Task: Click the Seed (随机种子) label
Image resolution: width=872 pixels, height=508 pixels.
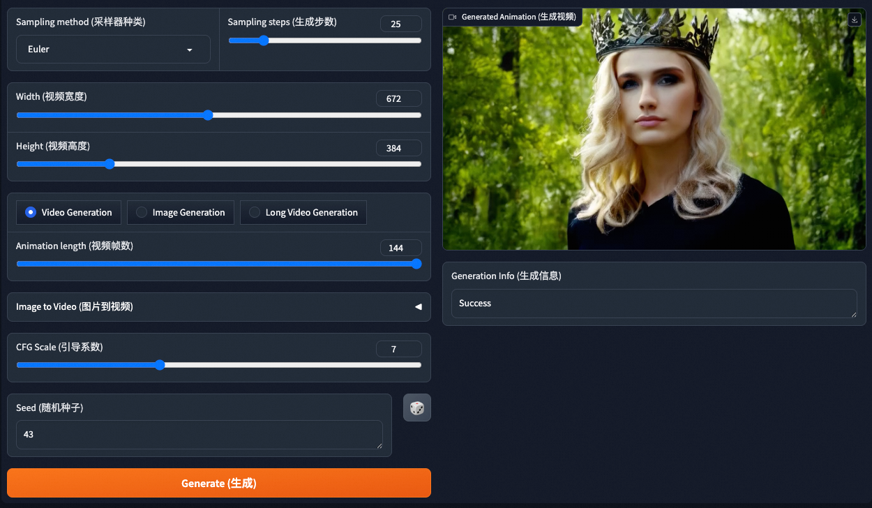Action: click(50, 408)
